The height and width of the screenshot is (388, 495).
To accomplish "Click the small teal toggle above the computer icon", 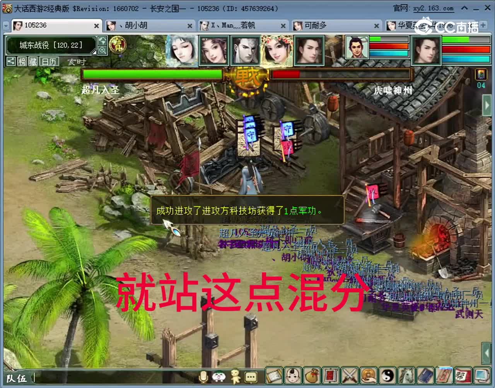I will pos(486,354).
